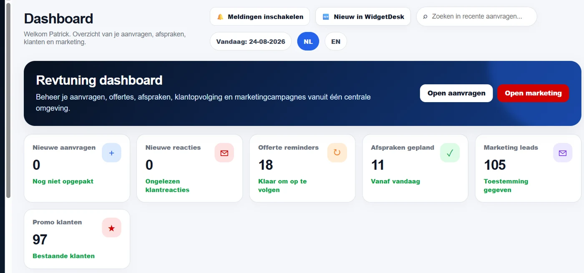Viewport: 584px width, 273px height.
Task: Open Nieuw in WidgetDesk
Action: (x=363, y=17)
